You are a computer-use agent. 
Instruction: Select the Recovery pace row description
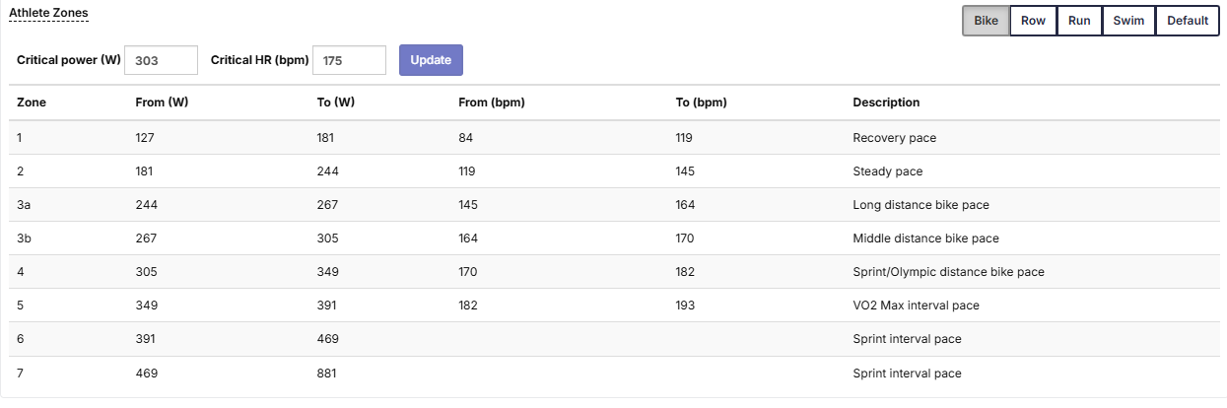point(894,138)
